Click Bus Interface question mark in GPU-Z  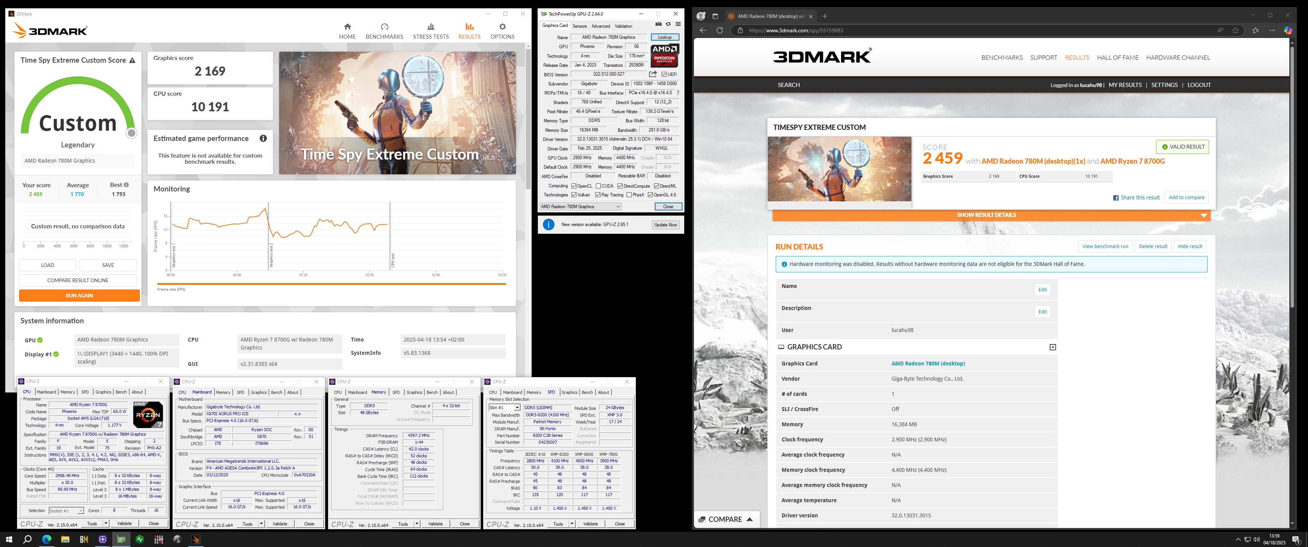678,93
